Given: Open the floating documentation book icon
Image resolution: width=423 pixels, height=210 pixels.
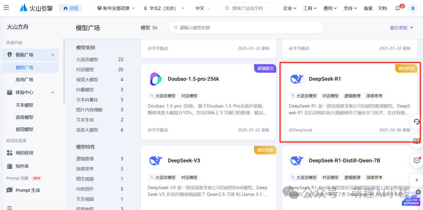Looking at the screenshot, I should pos(416,141).
